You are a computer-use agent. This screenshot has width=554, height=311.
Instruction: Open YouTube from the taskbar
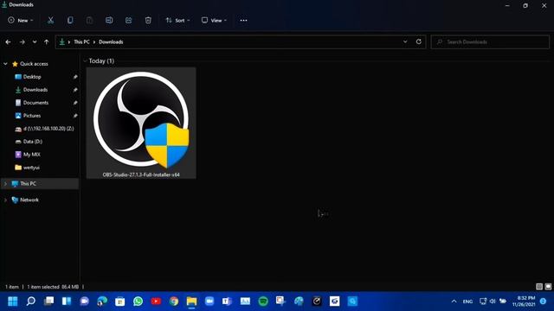156,301
